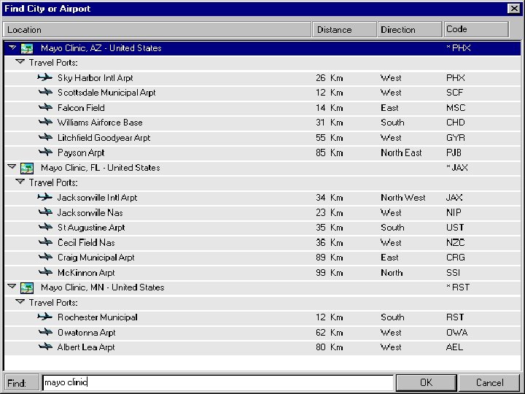Click the 31 Km distance for Williams Airforce Base
This screenshot has width=525, height=394.
(x=330, y=123)
